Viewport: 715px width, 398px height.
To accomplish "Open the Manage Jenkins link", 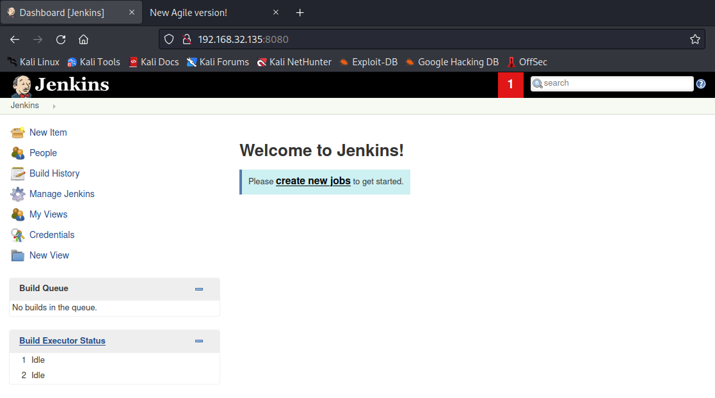I will tap(62, 195).
